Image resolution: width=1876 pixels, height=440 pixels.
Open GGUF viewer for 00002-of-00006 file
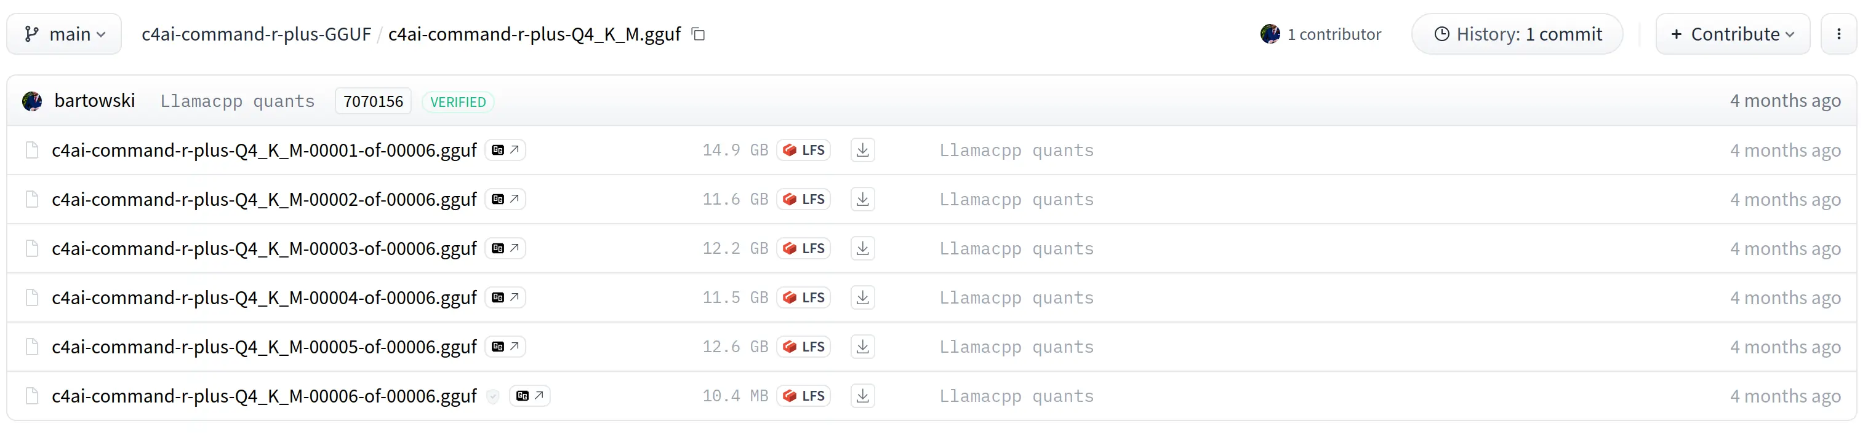click(x=505, y=199)
